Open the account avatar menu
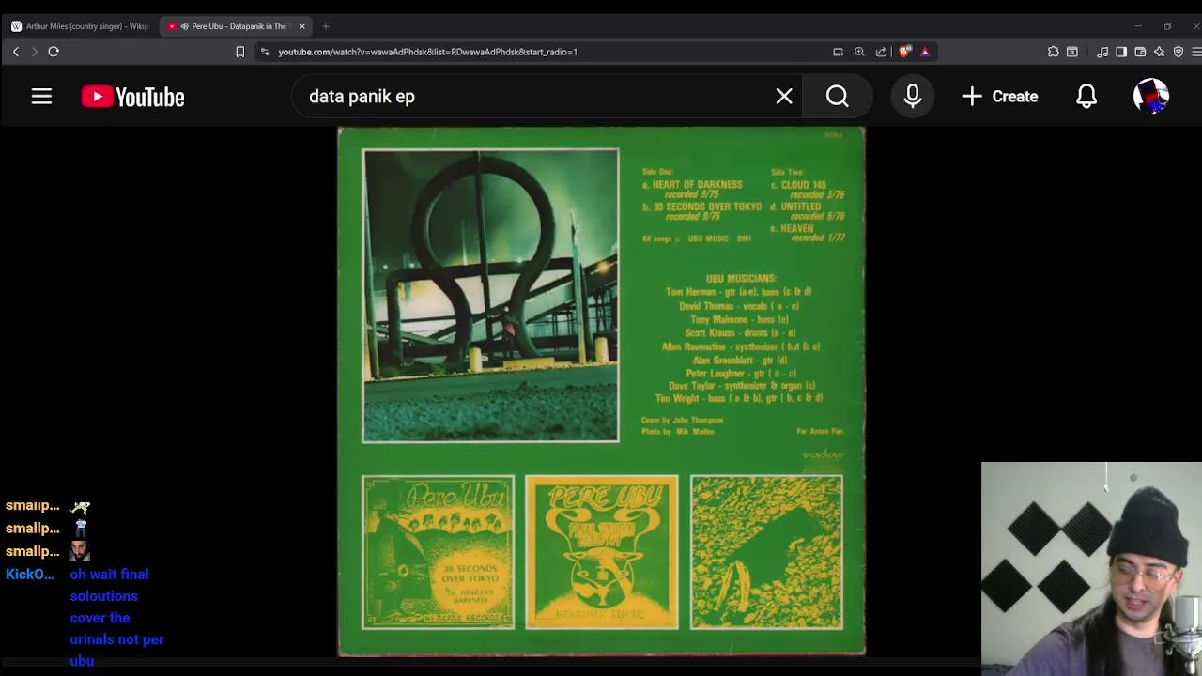The height and width of the screenshot is (676, 1202). (x=1151, y=97)
